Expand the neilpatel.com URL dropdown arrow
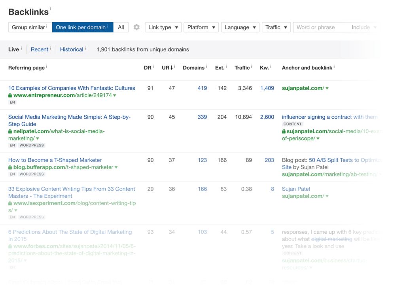405x301 pixels. (x=38, y=138)
